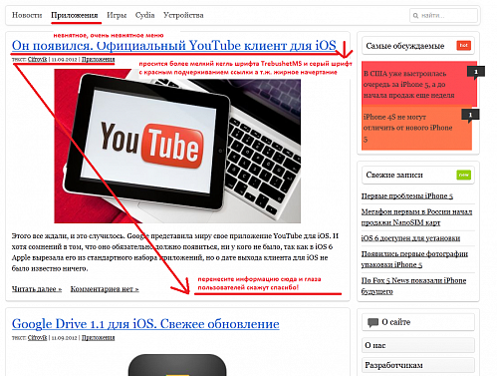Go to the Игры section
The height and width of the screenshot is (376, 497).
tap(117, 15)
